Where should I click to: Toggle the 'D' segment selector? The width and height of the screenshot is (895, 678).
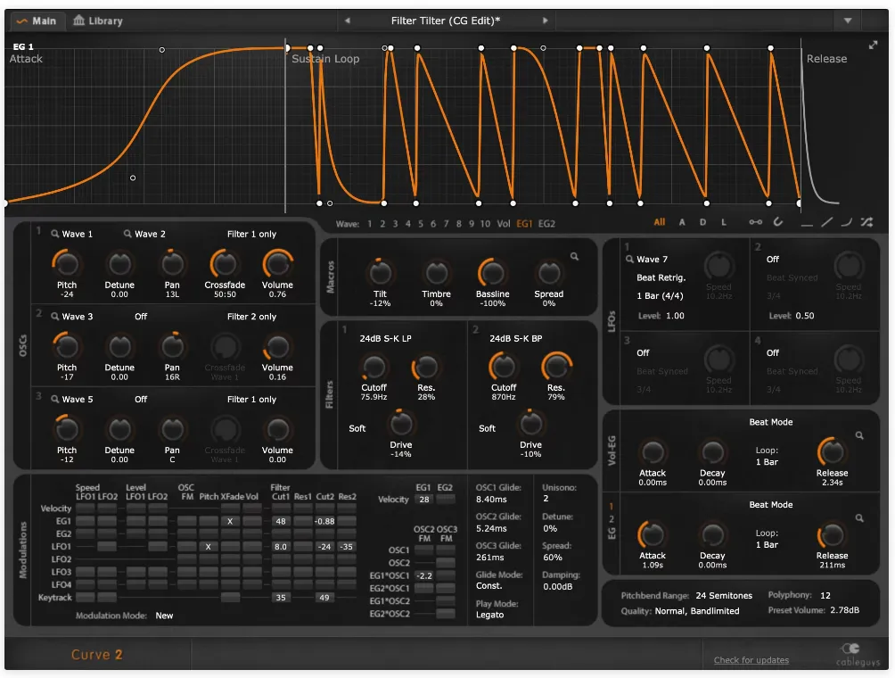coord(702,221)
